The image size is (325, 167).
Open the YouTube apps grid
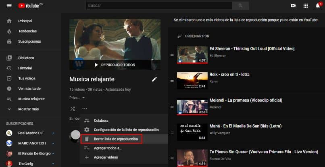[306, 6]
